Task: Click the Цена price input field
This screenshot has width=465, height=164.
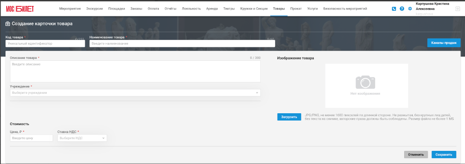Action: click(x=31, y=138)
